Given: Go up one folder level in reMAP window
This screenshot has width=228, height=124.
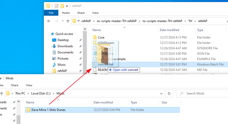Looking at the screenshot, I should click(68, 21).
